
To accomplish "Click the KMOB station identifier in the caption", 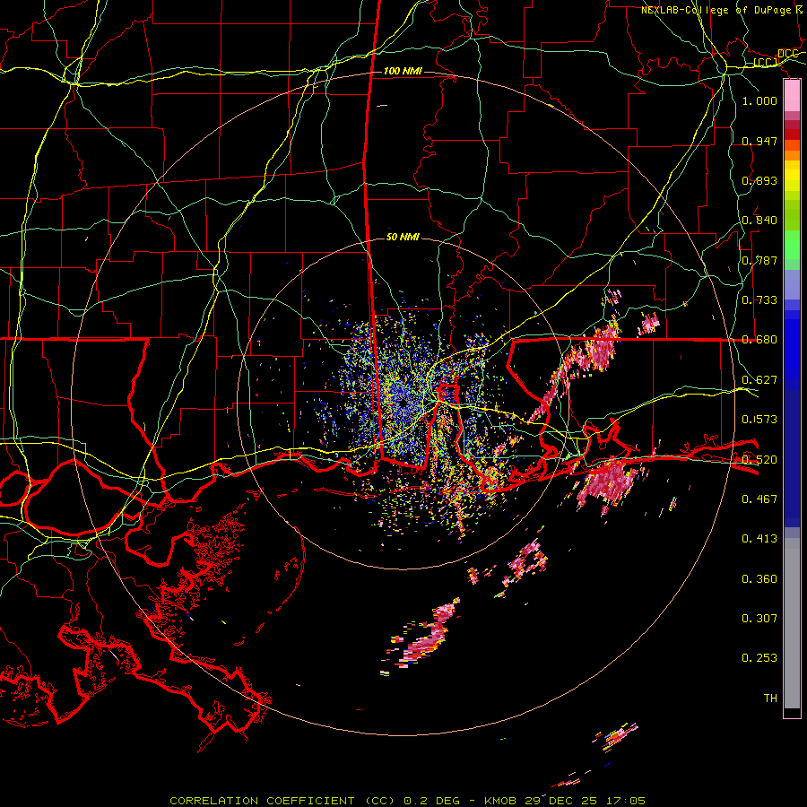I will 499,801.
